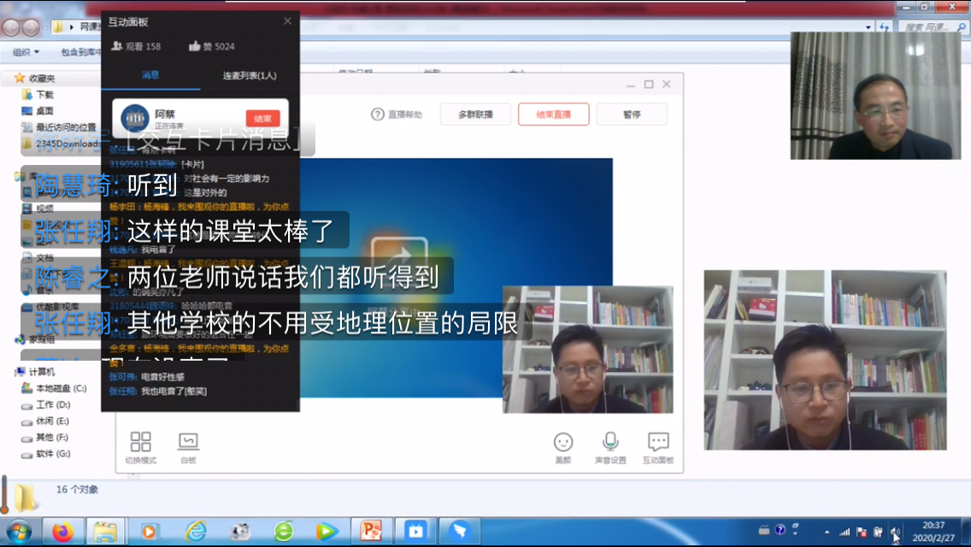Click the presenter webcam thumbnail in the live window
The height and width of the screenshot is (547, 971).
[588, 350]
